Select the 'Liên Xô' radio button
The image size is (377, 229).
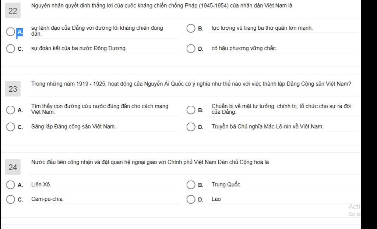(11, 185)
